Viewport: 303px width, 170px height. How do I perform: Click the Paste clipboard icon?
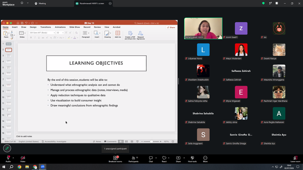(6, 34)
